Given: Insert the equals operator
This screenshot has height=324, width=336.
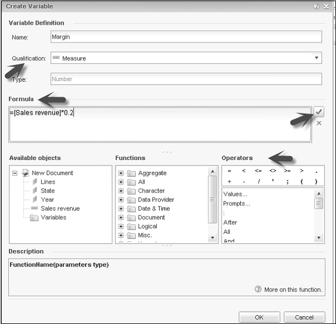Looking at the screenshot, I should tap(229, 171).
